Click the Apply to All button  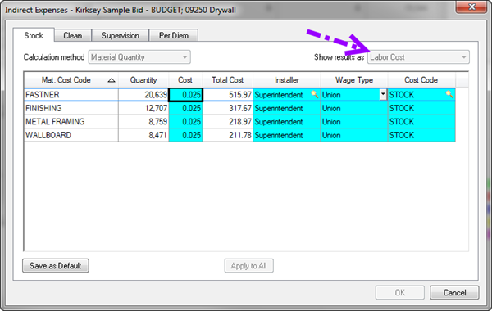click(248, 266)
